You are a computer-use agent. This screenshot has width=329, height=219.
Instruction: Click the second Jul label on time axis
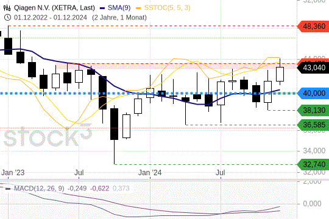point(221,173)
